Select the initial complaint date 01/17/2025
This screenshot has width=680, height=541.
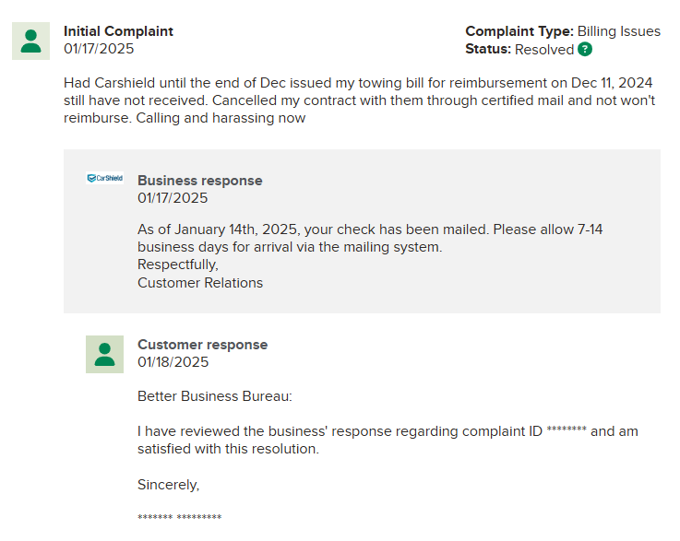pos(99,49)
